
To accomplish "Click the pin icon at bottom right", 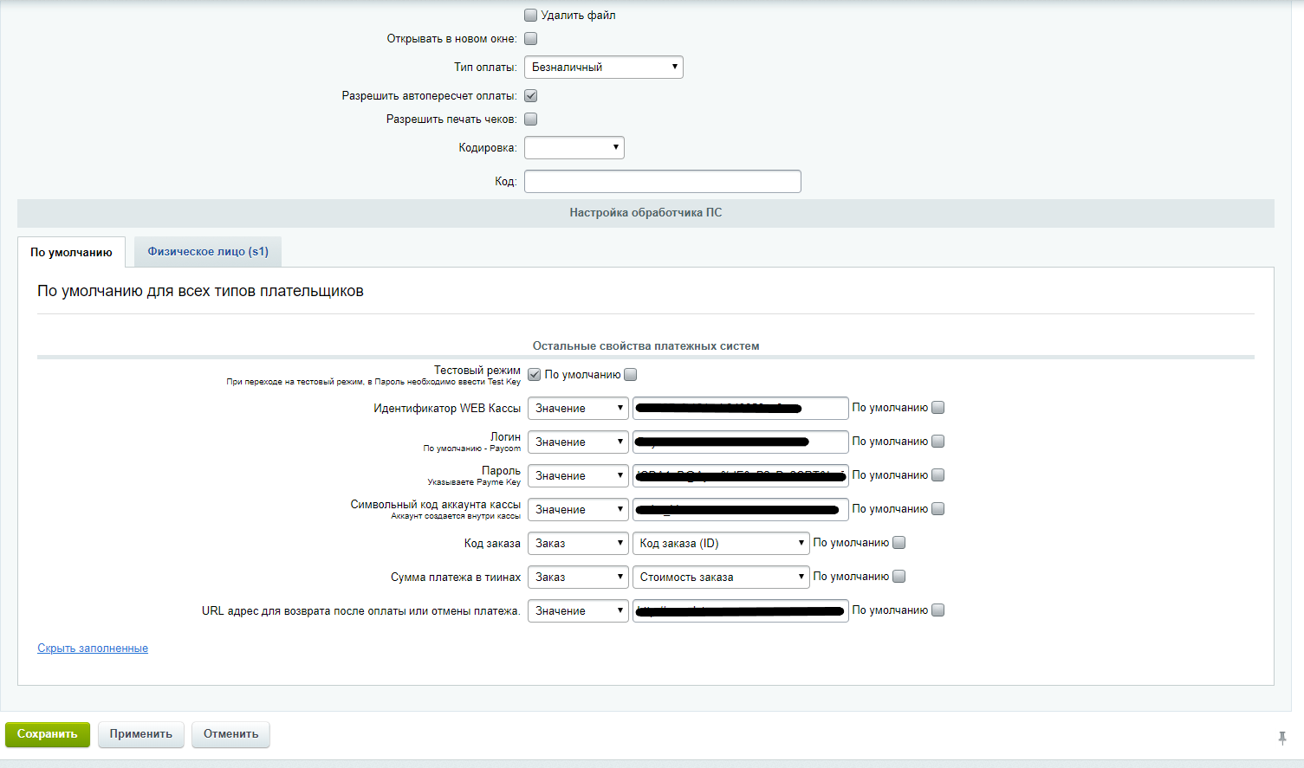I will point(1282,738).
